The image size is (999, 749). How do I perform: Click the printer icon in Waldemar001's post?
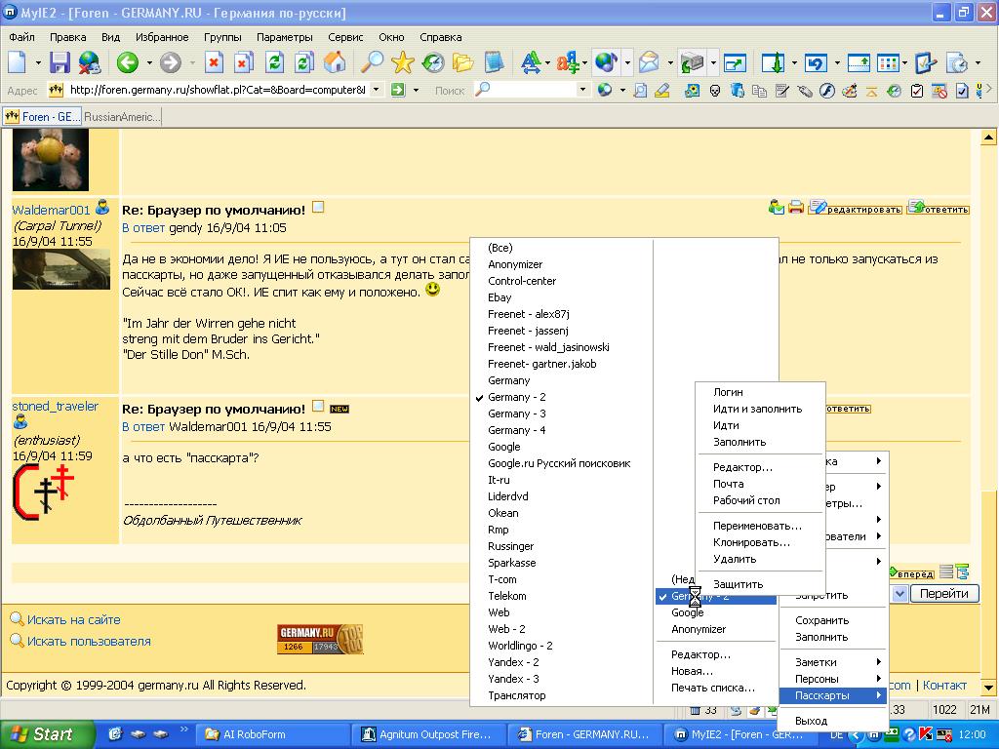tap(795, 207)
